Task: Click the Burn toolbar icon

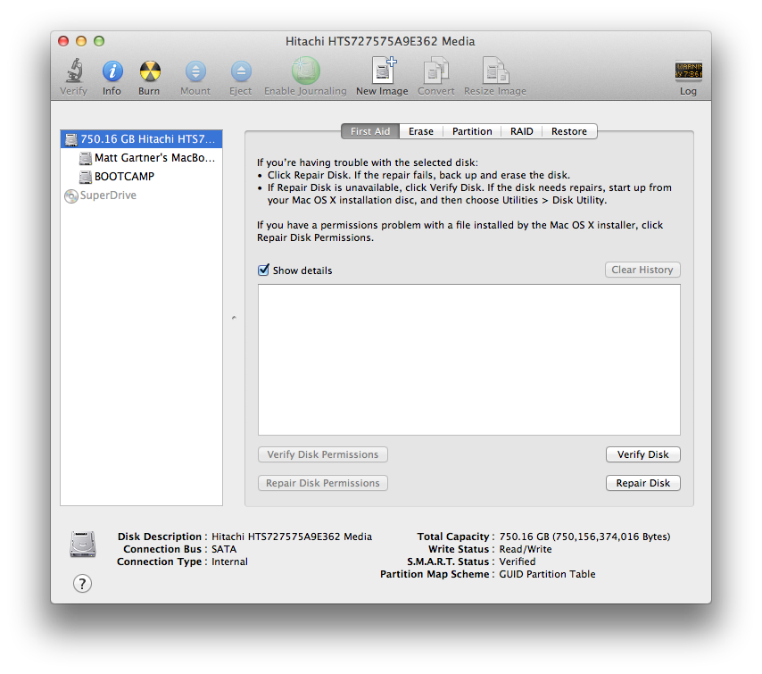Action: [150, 71]
